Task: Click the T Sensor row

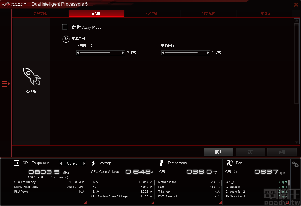Action: (x=189, y=192)
